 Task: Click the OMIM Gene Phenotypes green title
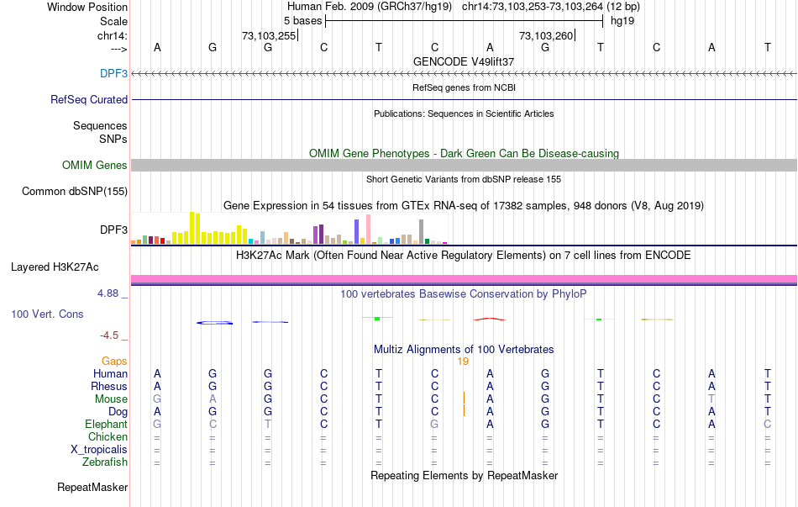pyautogui.click(x=464, y=153)
